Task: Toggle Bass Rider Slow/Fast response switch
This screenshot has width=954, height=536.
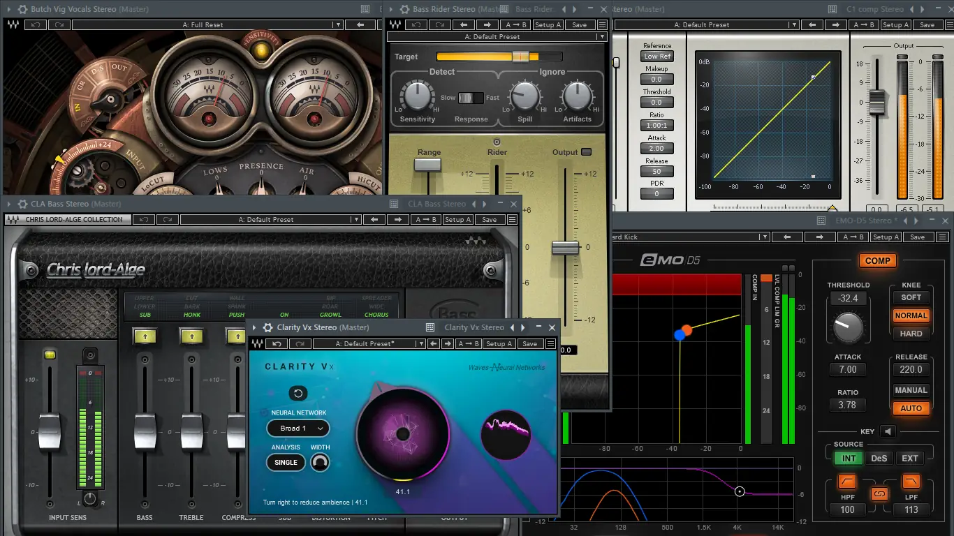Action: (471, 98)
